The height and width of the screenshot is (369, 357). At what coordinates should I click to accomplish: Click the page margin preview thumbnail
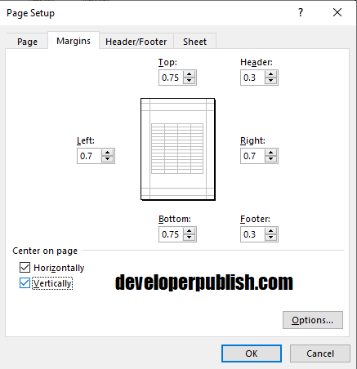(x=178, y=149)
